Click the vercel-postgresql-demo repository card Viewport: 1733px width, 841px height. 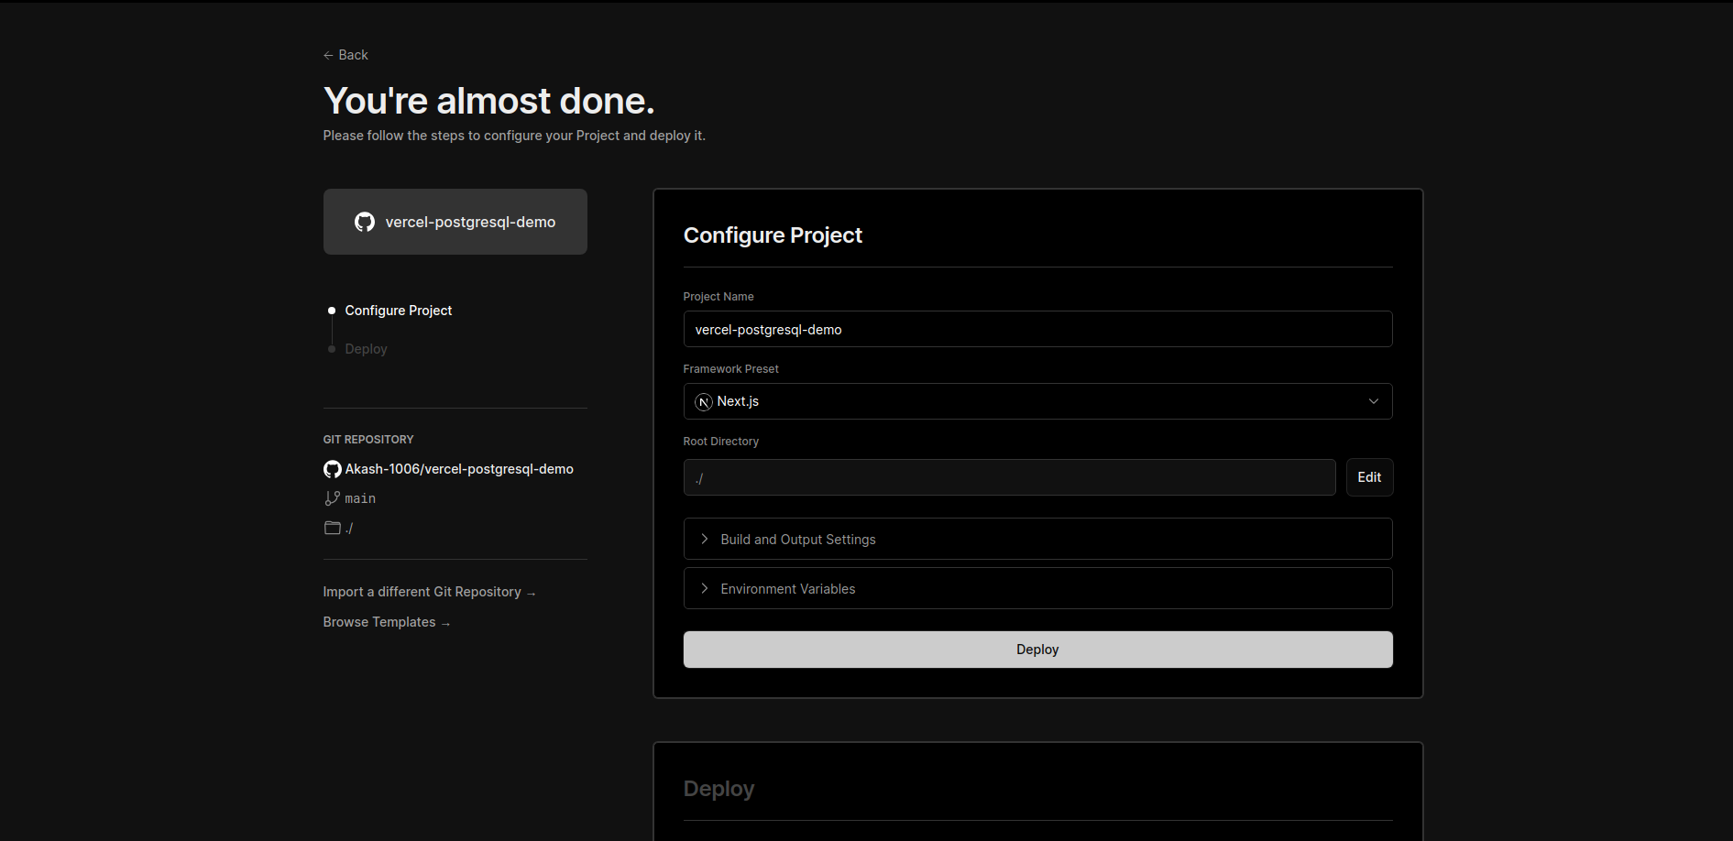pyautogui.click(x=455, y=222)
